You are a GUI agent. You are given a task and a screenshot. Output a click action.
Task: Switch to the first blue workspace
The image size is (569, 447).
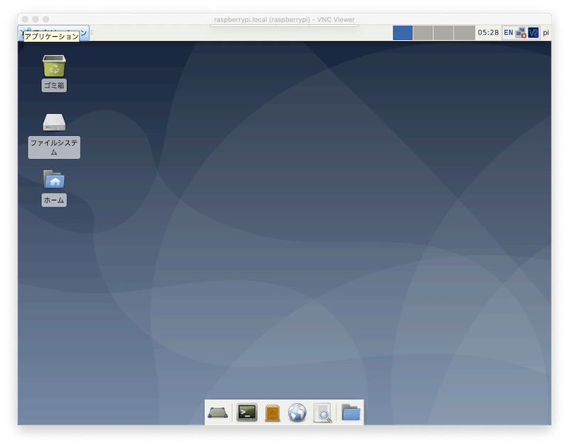(403, 33)
